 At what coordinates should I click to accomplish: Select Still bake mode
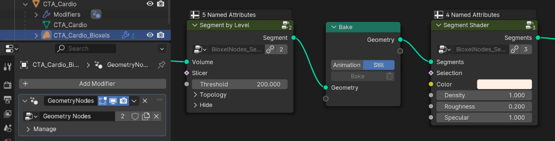pyautogui.click(x=379, y=65)
